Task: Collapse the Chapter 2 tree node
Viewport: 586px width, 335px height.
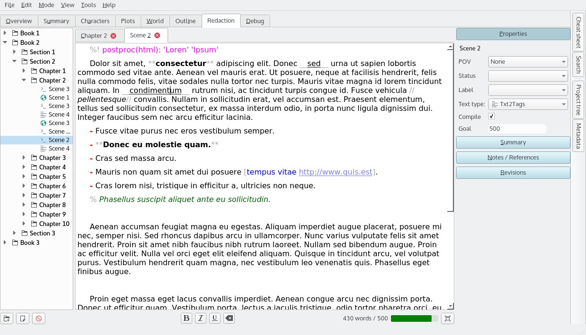Action: [x=24, y=81]
